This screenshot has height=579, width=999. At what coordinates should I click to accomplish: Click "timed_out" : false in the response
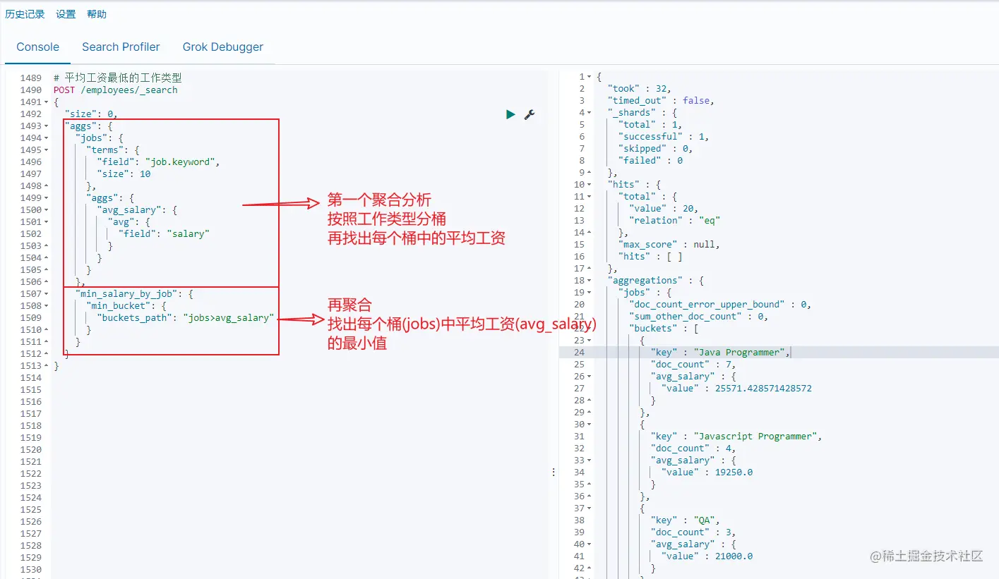[x=662, y=101]
